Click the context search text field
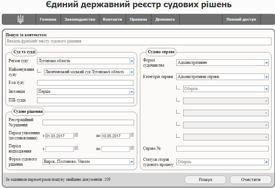This screenshot has height=188, width=275. (x=138, y=41)
